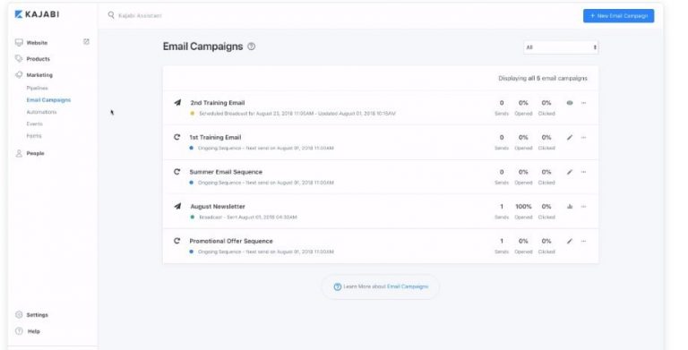
Task: Click 100% Opened value for August Newsletter
Action: click(x=523, y=207)
